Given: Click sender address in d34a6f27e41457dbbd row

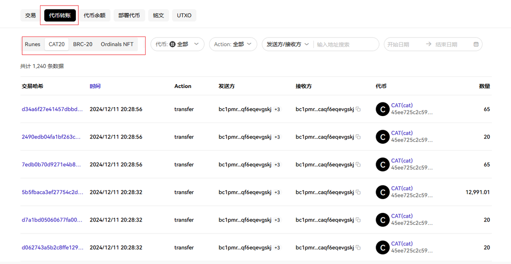Looking at the screenshot, I should (245, 109).
